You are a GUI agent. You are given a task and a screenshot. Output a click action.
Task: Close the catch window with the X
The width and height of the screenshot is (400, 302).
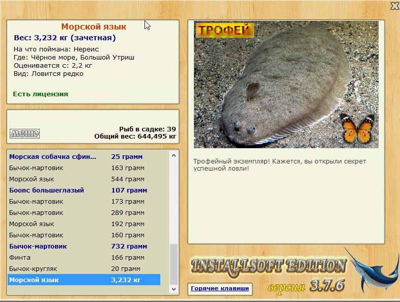(394, 6)
